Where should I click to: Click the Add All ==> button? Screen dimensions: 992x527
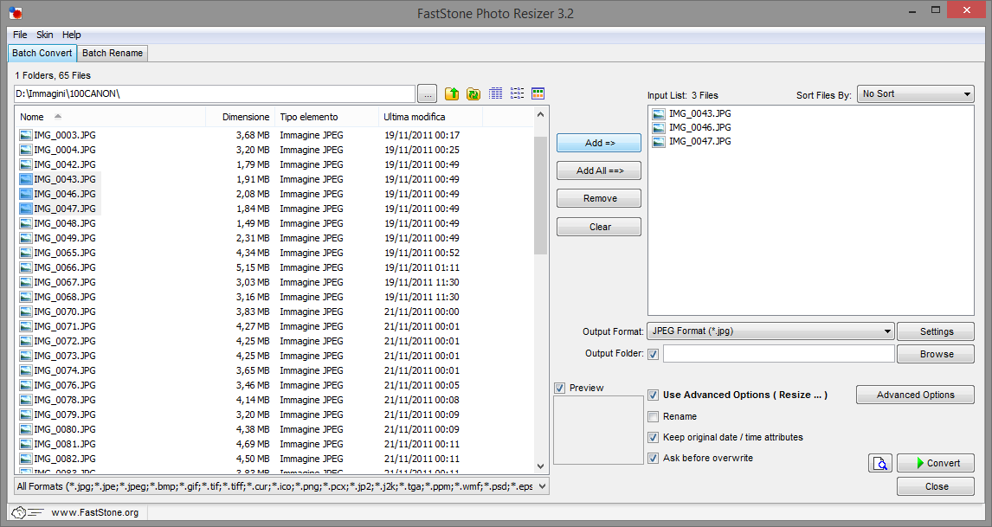click(598, 170)
